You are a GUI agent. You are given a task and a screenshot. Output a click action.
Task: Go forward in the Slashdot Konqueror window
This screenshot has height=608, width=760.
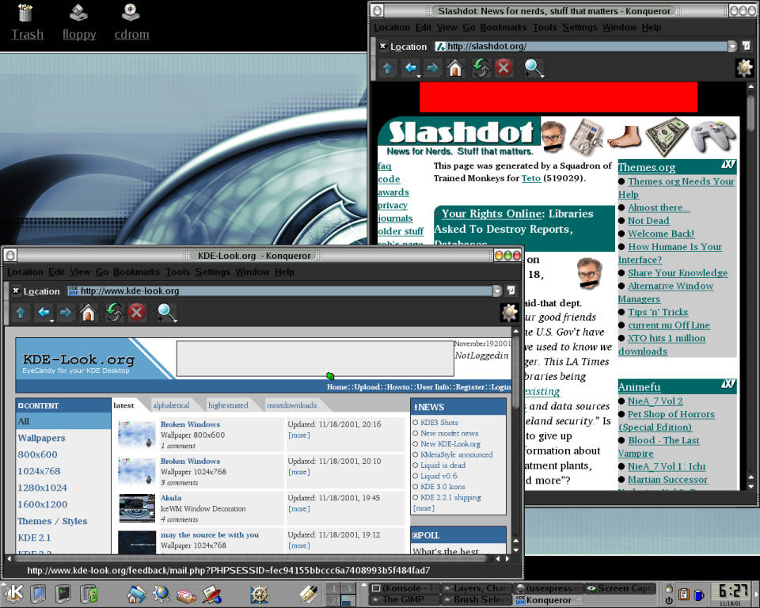pos(432,68)
